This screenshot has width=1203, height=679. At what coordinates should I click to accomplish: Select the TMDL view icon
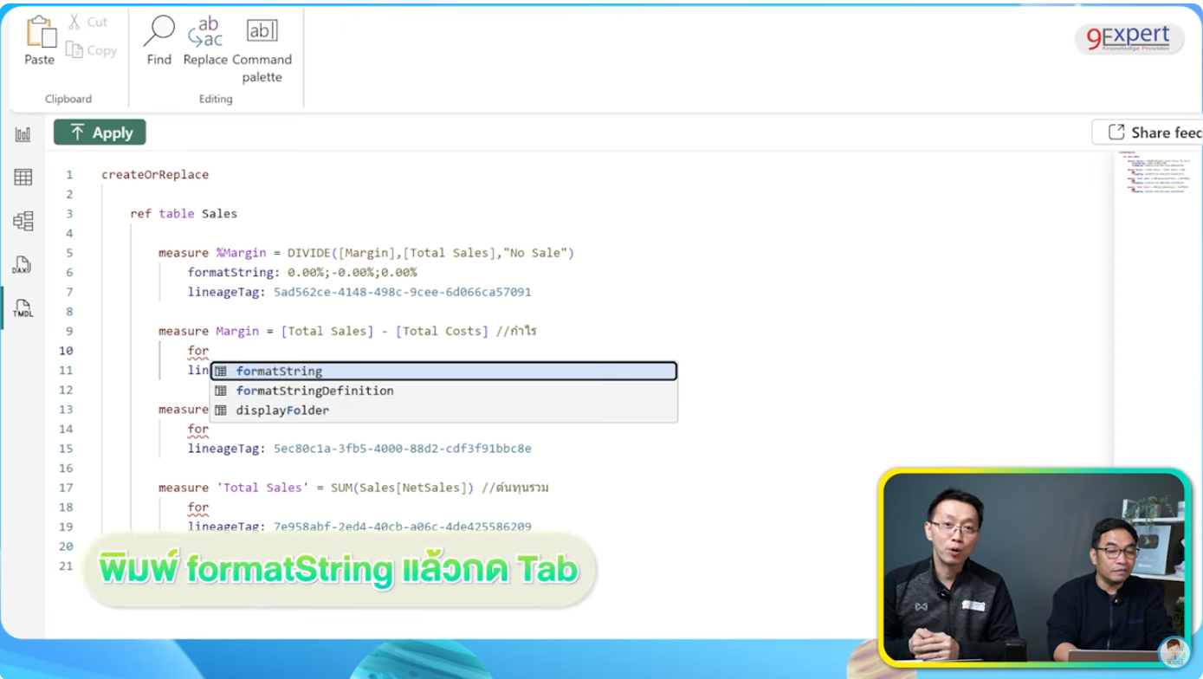(23, 307)
